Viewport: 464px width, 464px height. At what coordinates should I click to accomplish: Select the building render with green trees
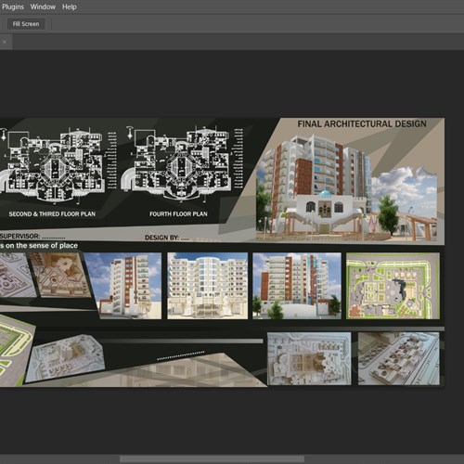(297, 286)
